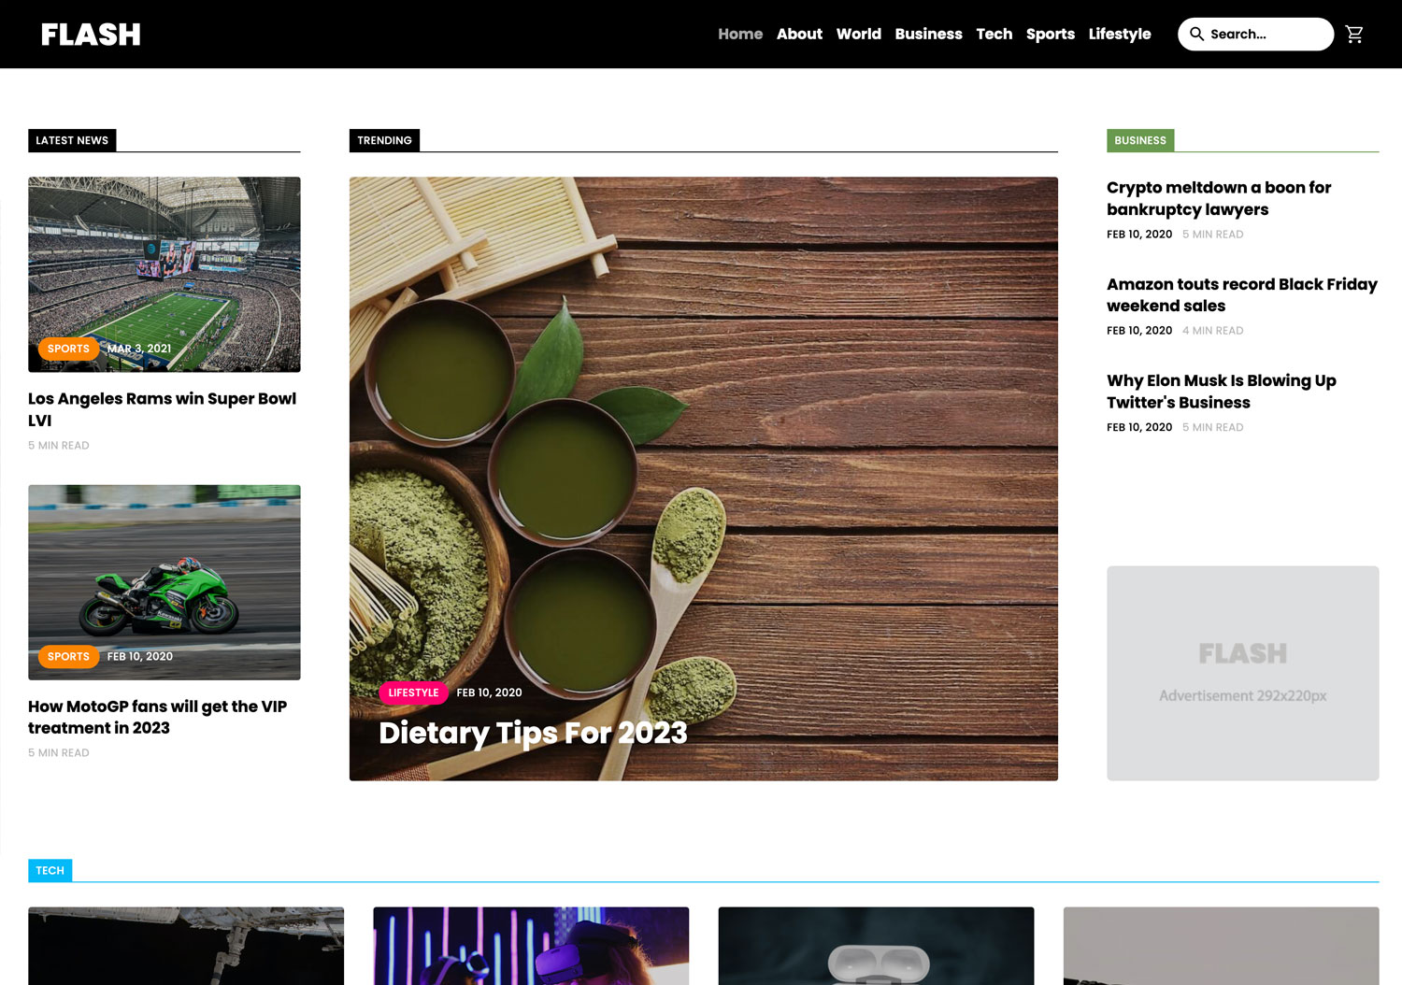Click the SPORTS tag on the MotoGP article
The image size is (1402, 985).
(x=67, y=656)
